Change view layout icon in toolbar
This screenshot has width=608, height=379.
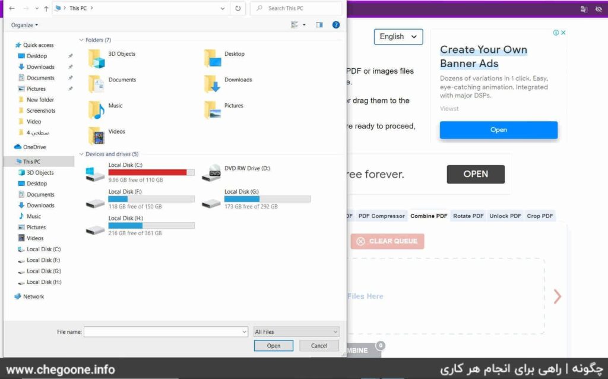pos(294,25)
